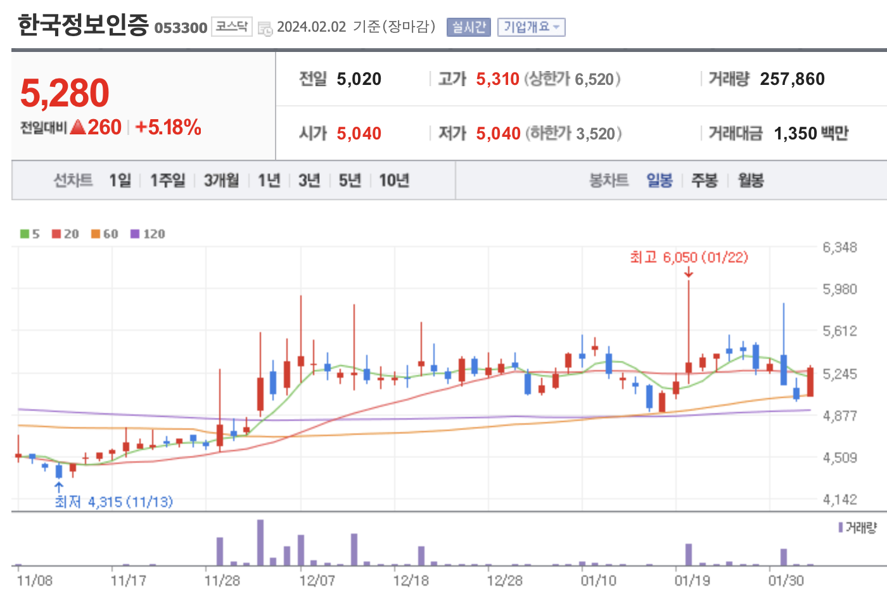Click the 코스닥 market badge
This screenshot has height=597, width=887.
click(231, 27)
